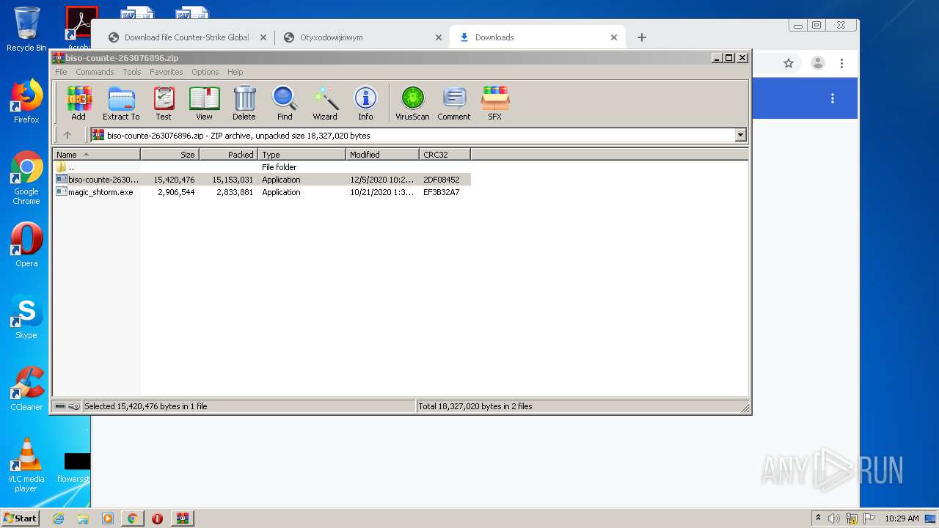Open the Downloads page three-dot menu
This screenshot has height=528, width=939.
pos(832,98)
